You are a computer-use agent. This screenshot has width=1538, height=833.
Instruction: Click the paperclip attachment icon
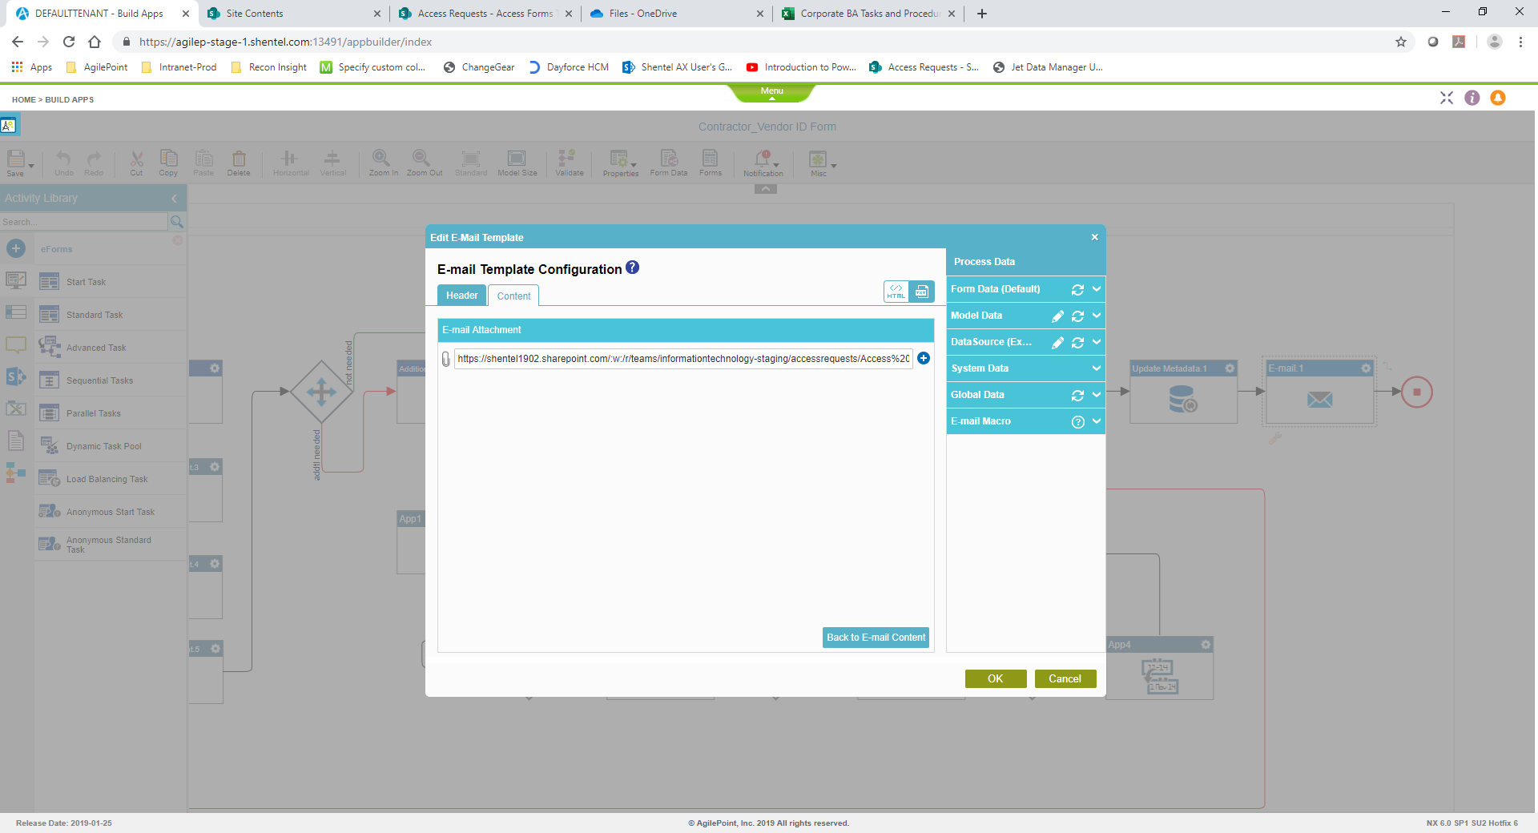pos(446,360)
